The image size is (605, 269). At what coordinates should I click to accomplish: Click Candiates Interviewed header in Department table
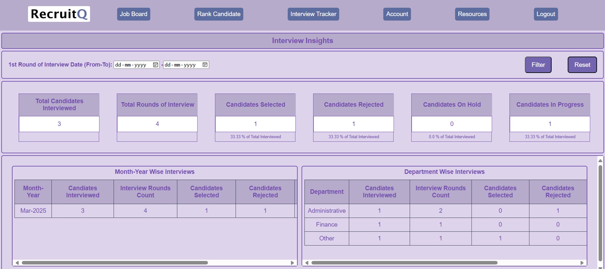(379, 192)
